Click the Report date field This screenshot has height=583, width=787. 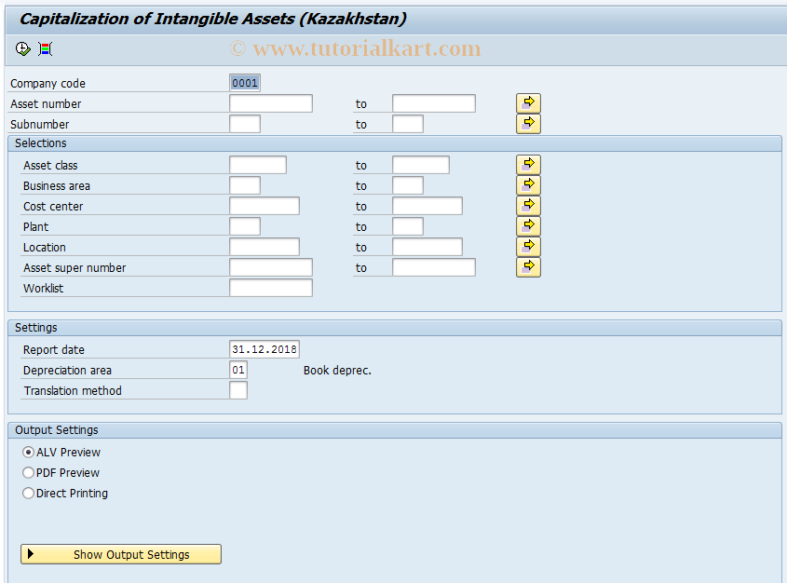(x=265, y=349)
